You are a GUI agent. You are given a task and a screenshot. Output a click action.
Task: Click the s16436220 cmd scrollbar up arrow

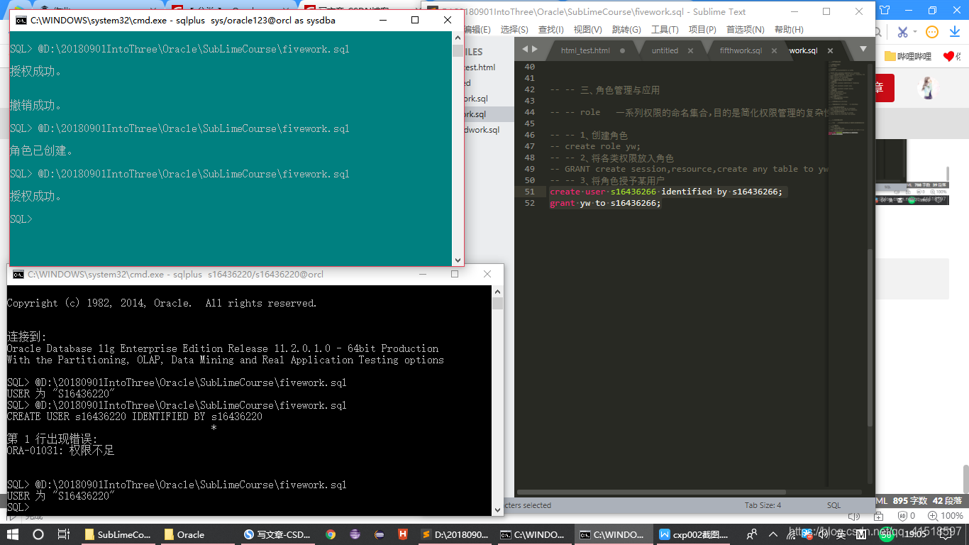click(497, 291)
